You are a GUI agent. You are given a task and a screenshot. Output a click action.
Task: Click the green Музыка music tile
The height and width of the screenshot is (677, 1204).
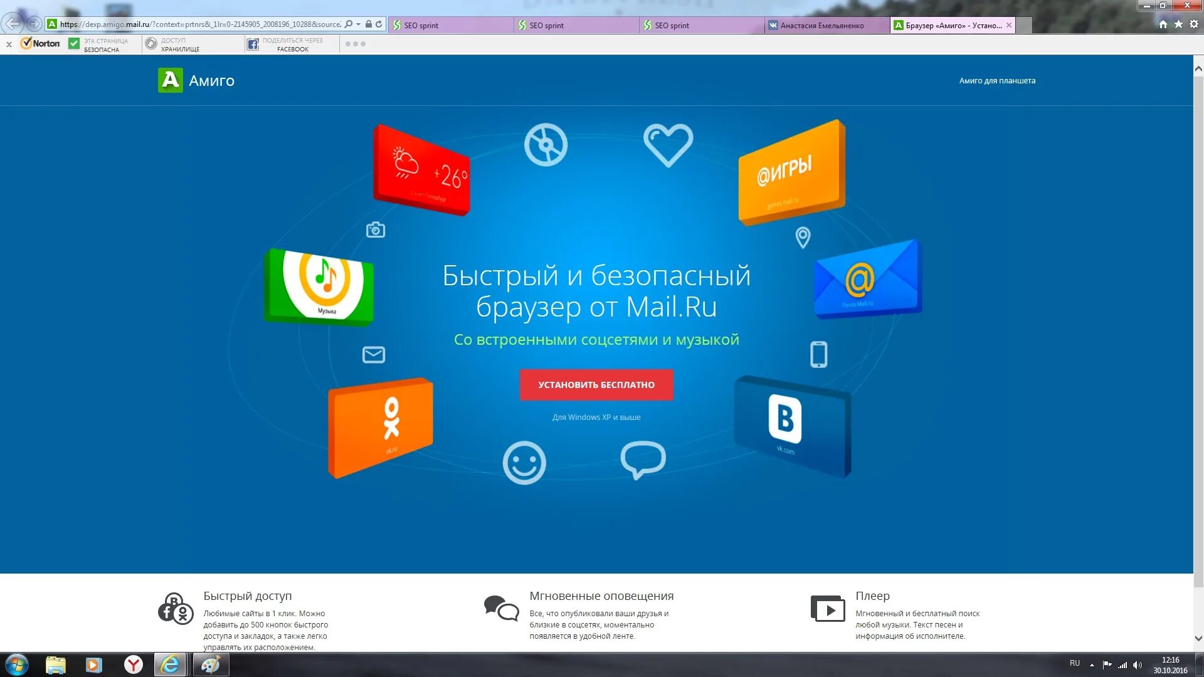click(x=320, y=286)
